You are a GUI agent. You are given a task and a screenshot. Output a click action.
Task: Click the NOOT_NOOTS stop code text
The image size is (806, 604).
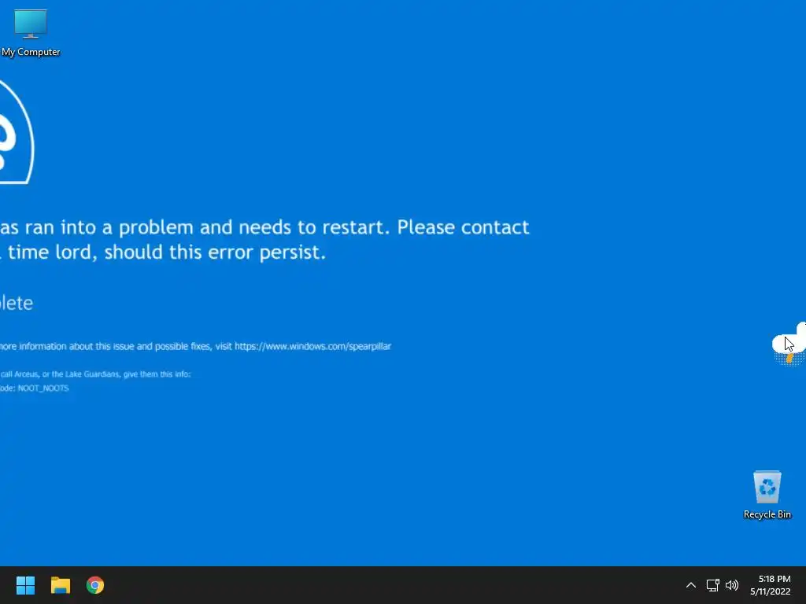pos(43,389)
